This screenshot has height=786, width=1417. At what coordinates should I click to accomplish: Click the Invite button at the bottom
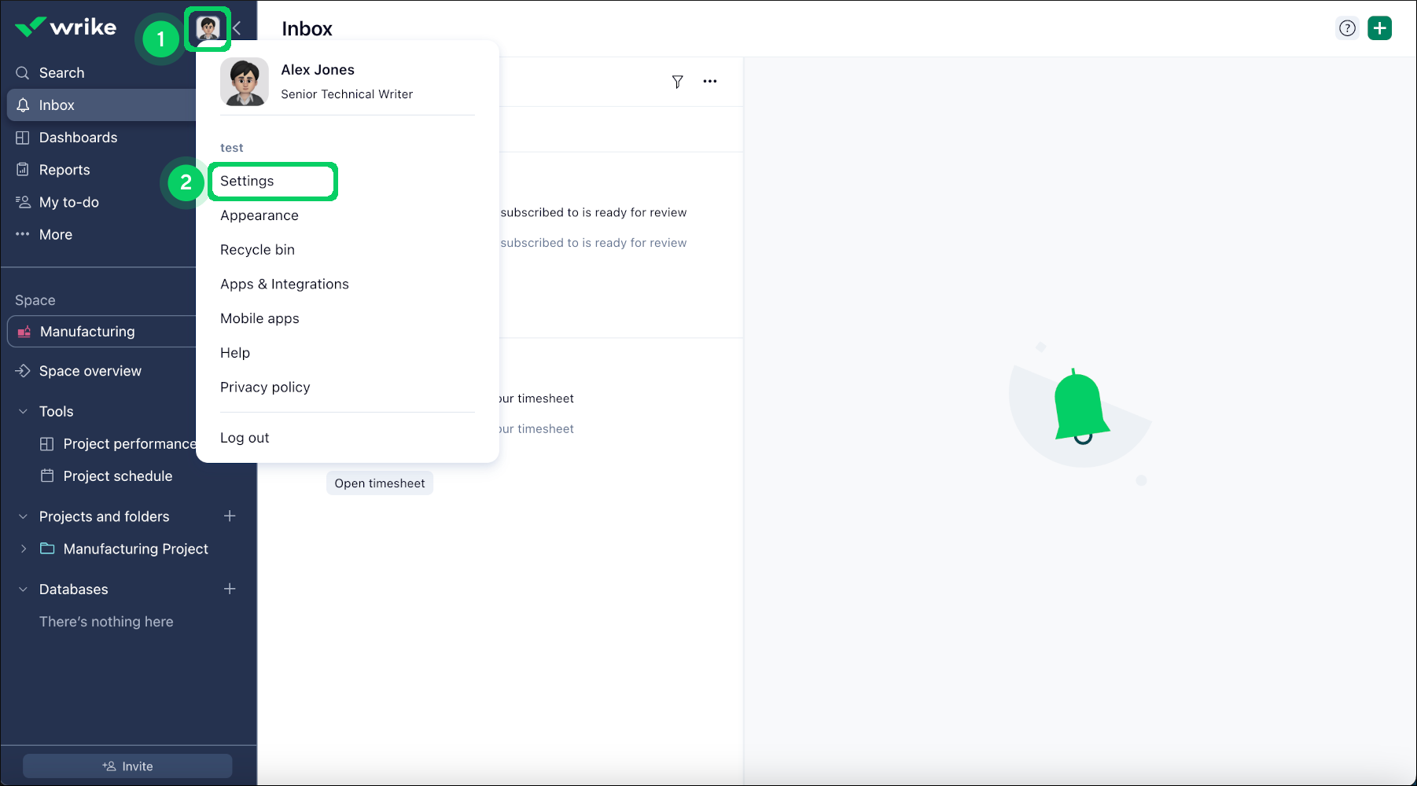127,765
